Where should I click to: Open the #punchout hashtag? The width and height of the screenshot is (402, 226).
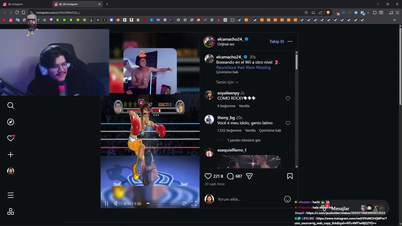[x=226, y=67]
